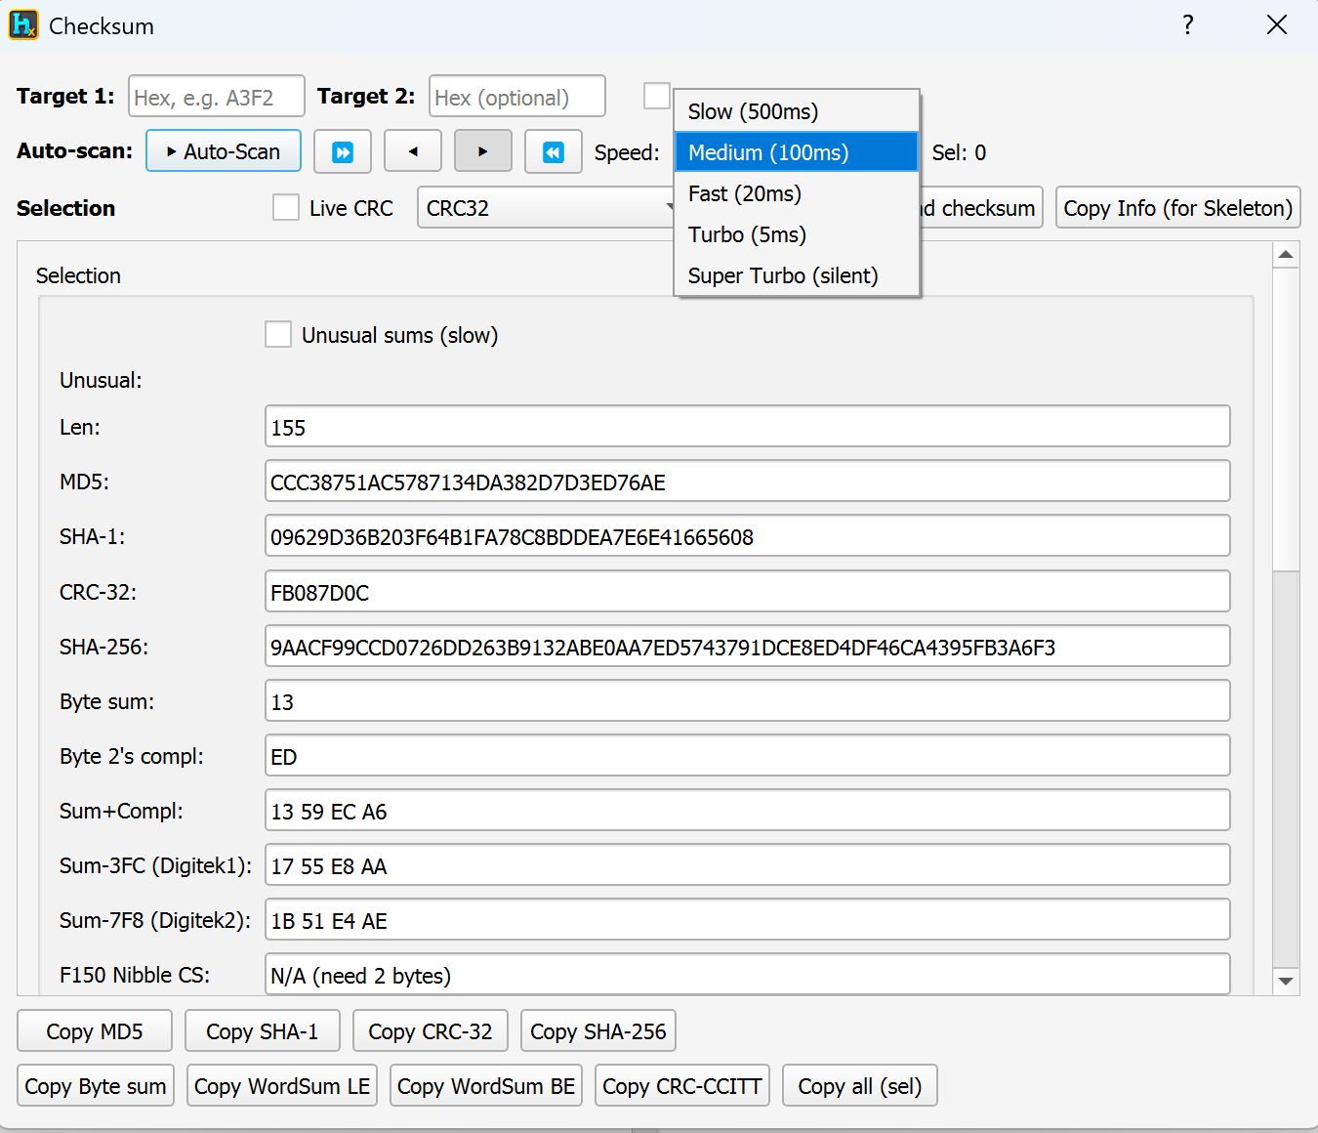Click the Sum-7F8 (Digitek2) field
Image resolution: width=1318 pixels, height=1133 pixels.
coord(748,920)
